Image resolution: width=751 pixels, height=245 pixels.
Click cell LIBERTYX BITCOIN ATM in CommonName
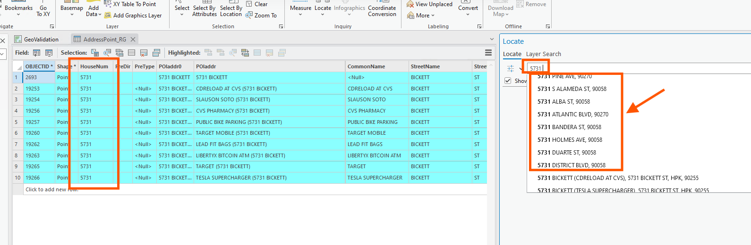pos(377,155)
